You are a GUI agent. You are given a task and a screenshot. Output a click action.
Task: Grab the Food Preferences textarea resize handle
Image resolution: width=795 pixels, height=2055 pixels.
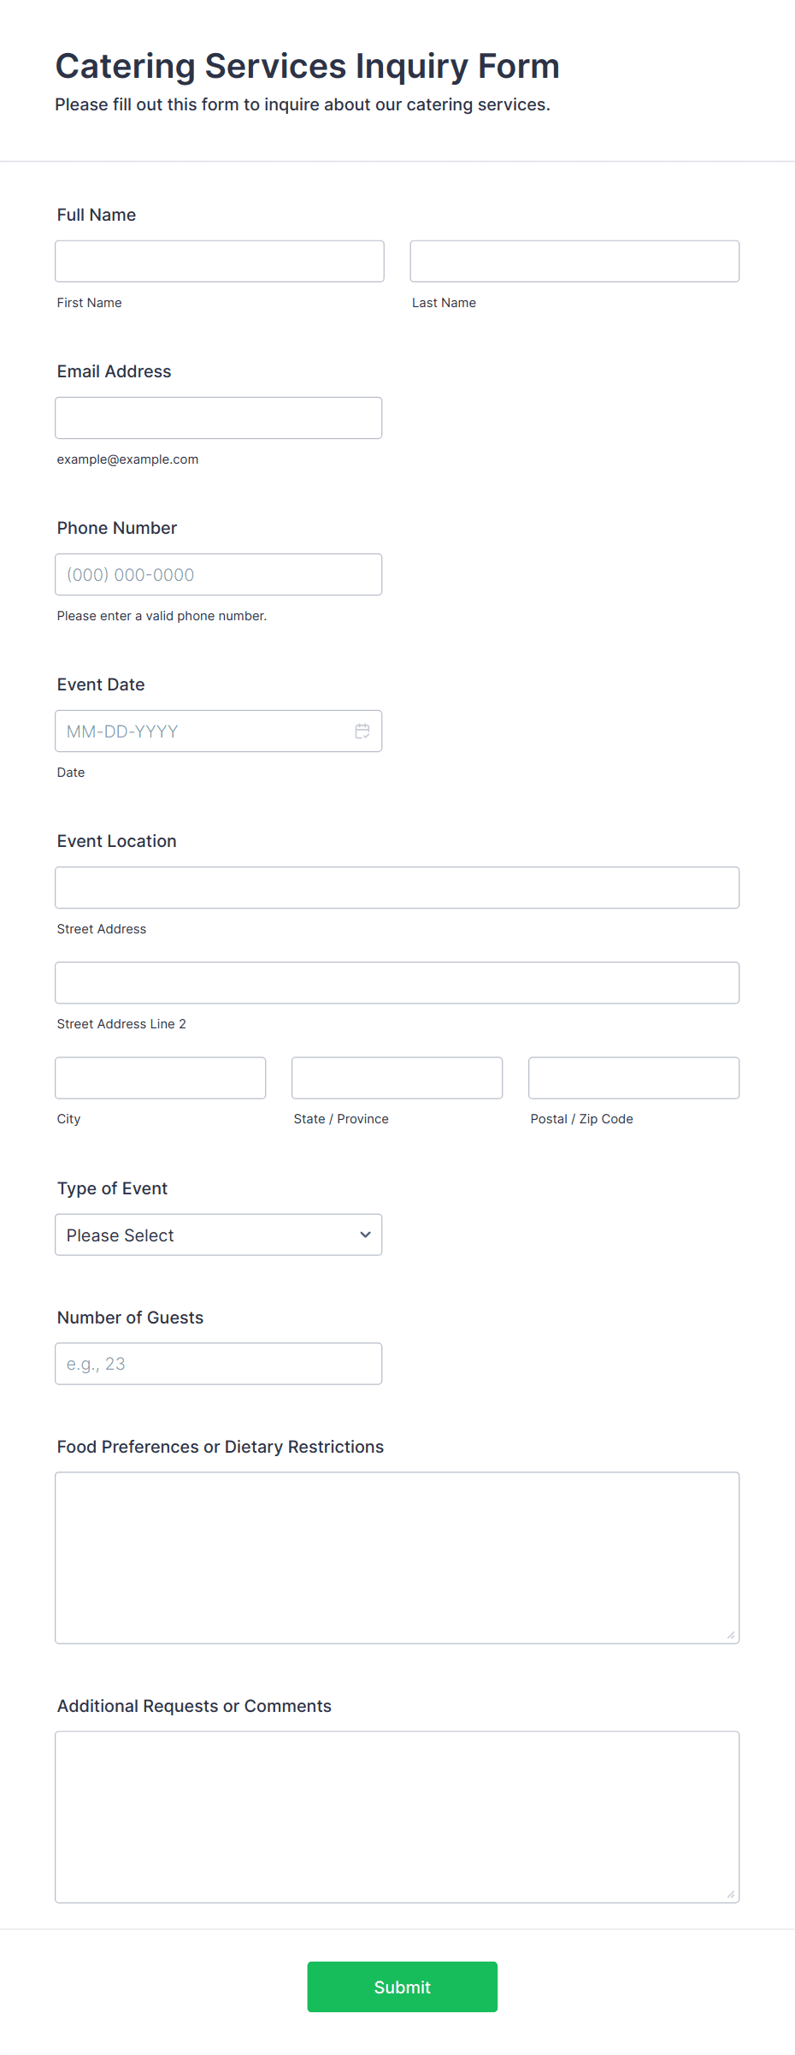click(x=731, y=1635)
